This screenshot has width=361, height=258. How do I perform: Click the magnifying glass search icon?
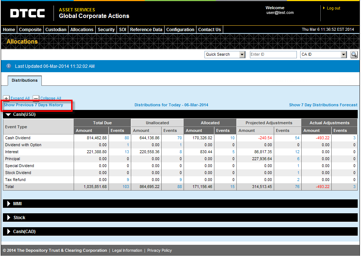point(354,55)
